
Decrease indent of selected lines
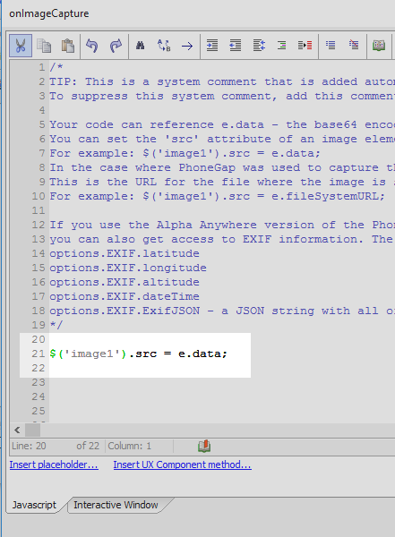click(x=236, y=46)
